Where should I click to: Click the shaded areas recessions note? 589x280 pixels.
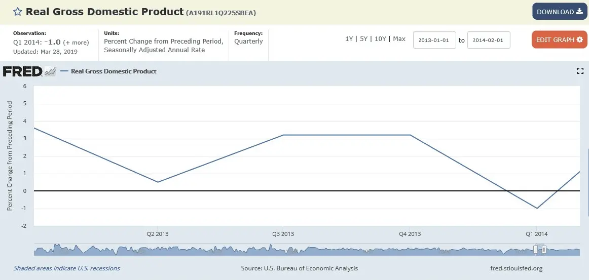(x=67, y=268)
